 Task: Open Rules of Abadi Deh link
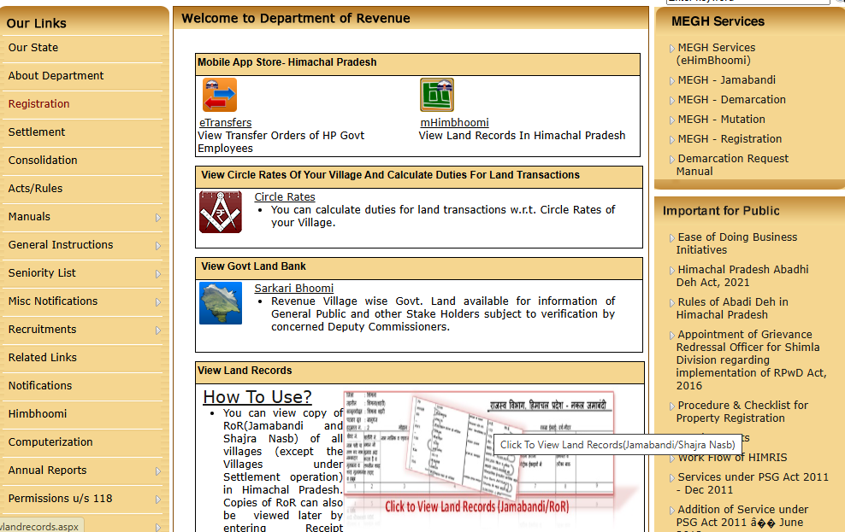click(732, 308)
